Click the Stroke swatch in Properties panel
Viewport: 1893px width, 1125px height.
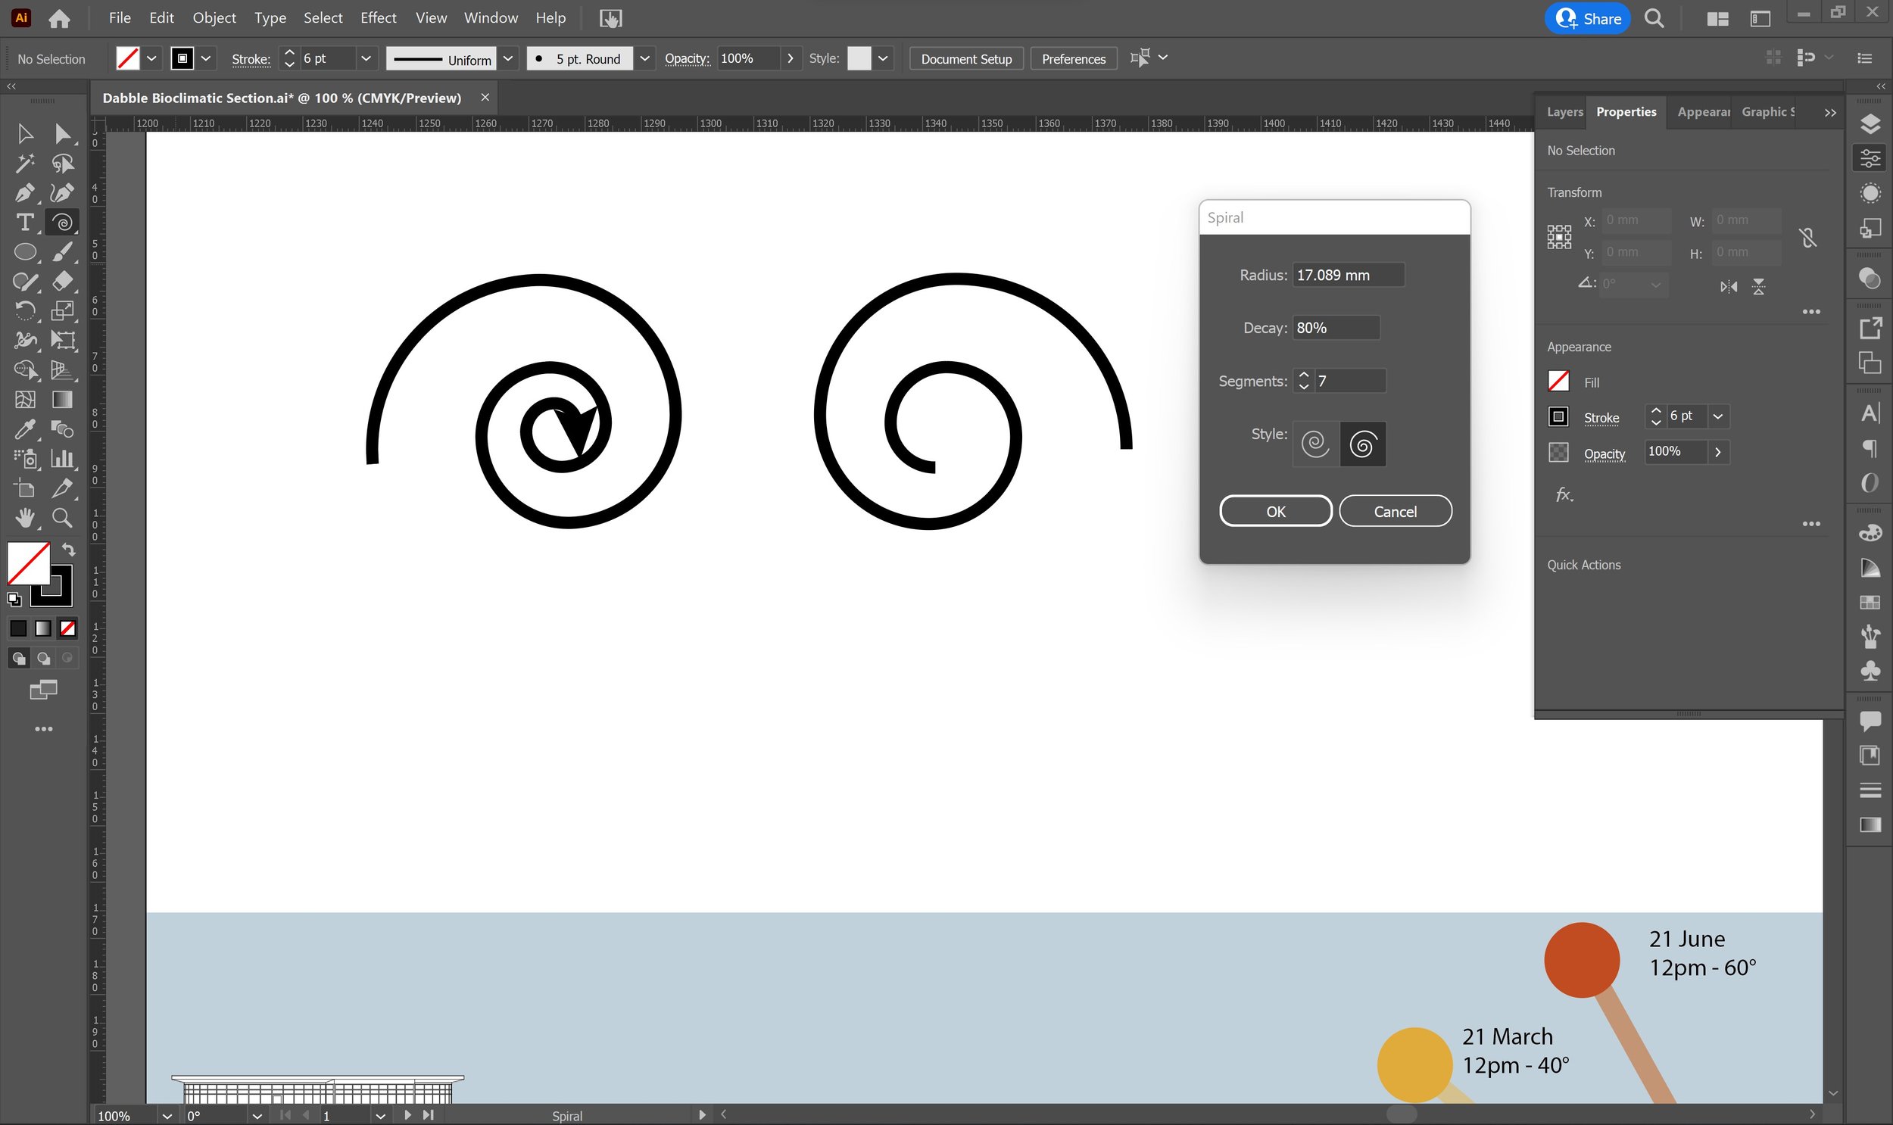click(x=1558, y=416)
